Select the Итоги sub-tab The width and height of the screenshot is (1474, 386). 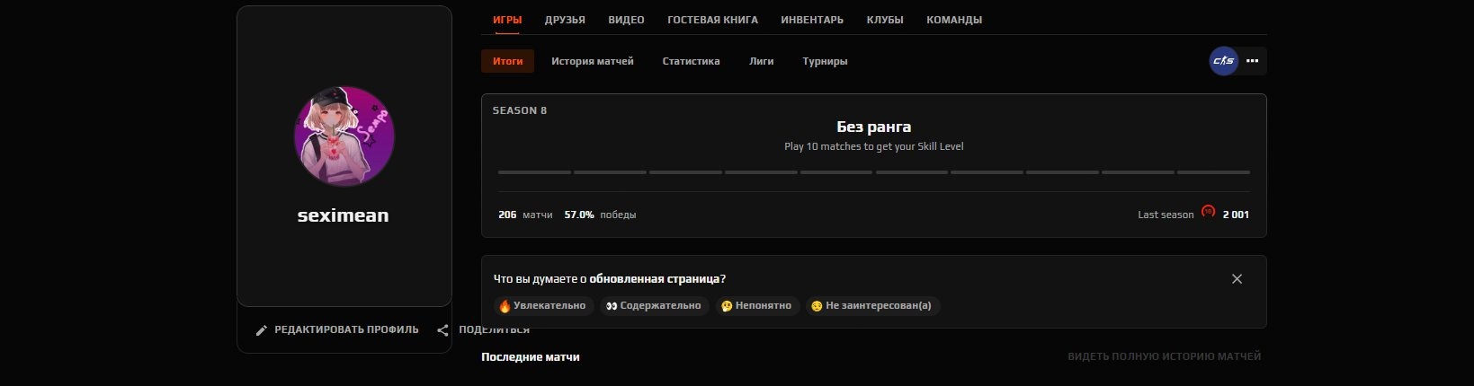pyautogui.click(x=508, y=61)
